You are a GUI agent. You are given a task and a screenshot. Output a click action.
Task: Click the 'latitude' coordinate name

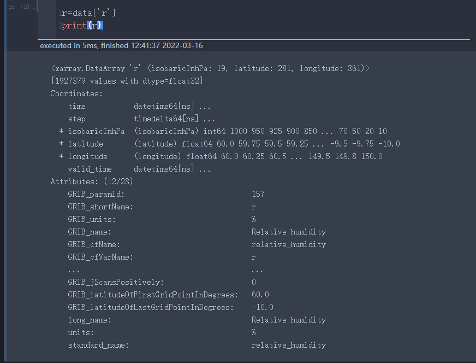click(x=86, y=144)
